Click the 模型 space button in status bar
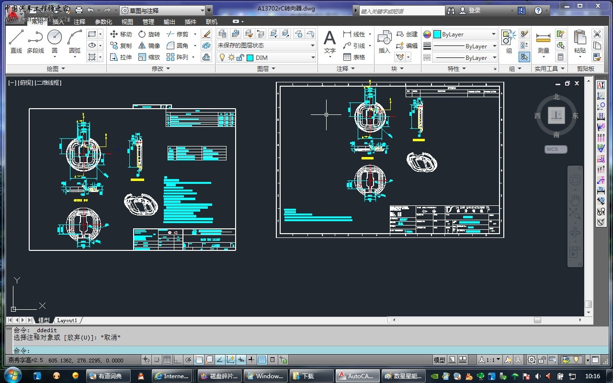Viewport: 613px width, 383px height. pyautogui.click(x=439, y=360)
